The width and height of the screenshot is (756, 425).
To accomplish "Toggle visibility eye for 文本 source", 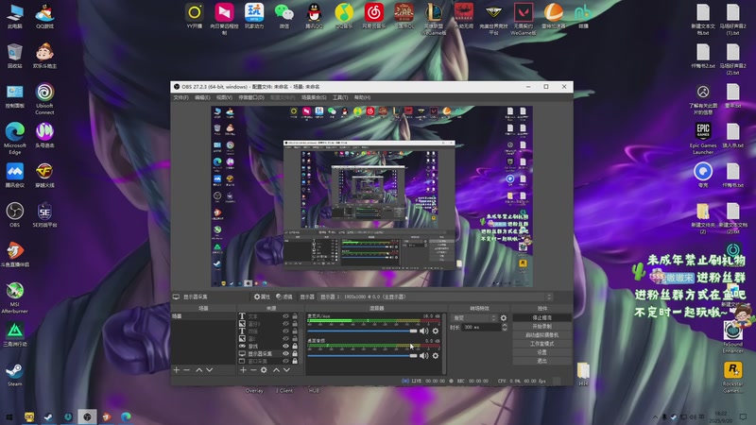I will (x=286, y=316).
